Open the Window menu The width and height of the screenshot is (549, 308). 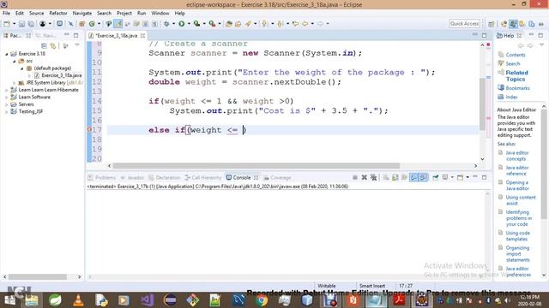pos(160,14)
